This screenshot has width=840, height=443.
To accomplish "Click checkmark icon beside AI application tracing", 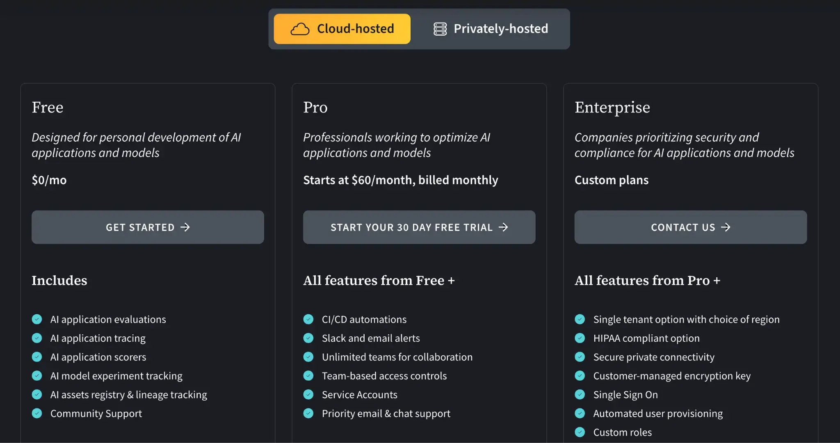I will click(37, 338).
